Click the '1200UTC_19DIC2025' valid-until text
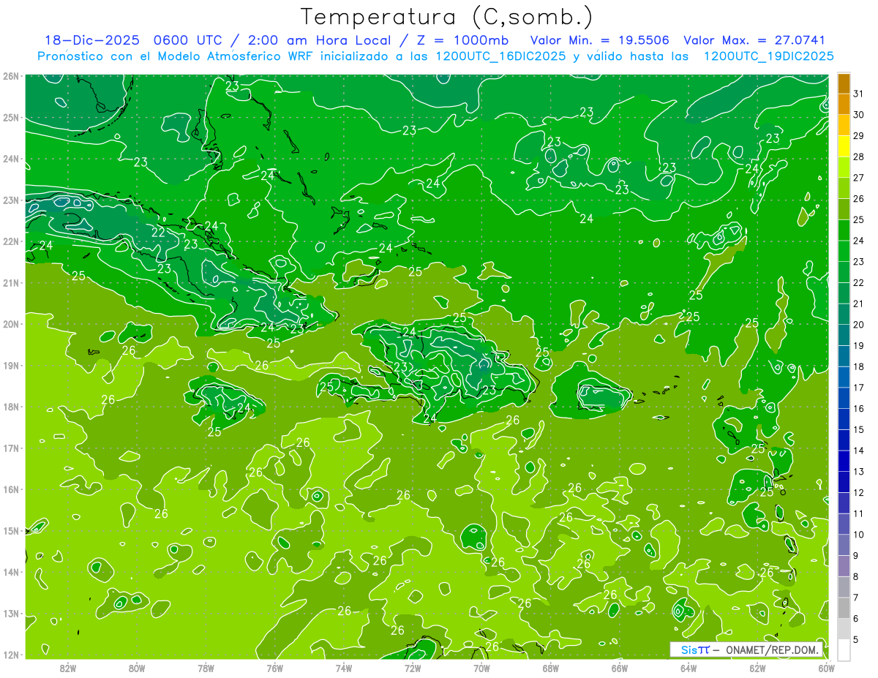Screen dimensions: 878x678 click(x=768, y=56)
